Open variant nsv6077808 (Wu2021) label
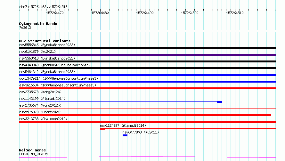This screenshot has width=285, height=161. [x=141, y=132]
